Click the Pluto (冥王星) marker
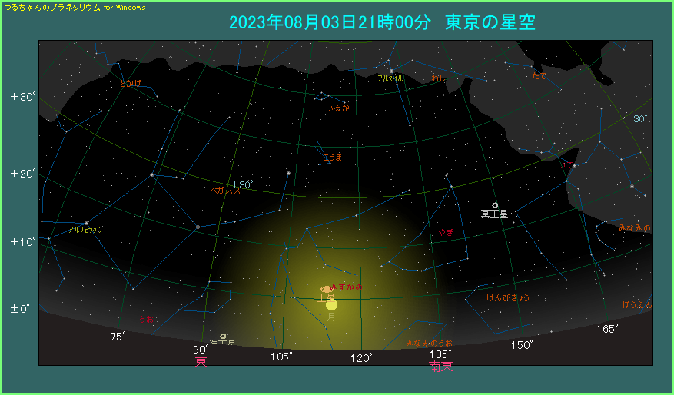The width and height of the screenshot is (674, 395). pos(495,204)
